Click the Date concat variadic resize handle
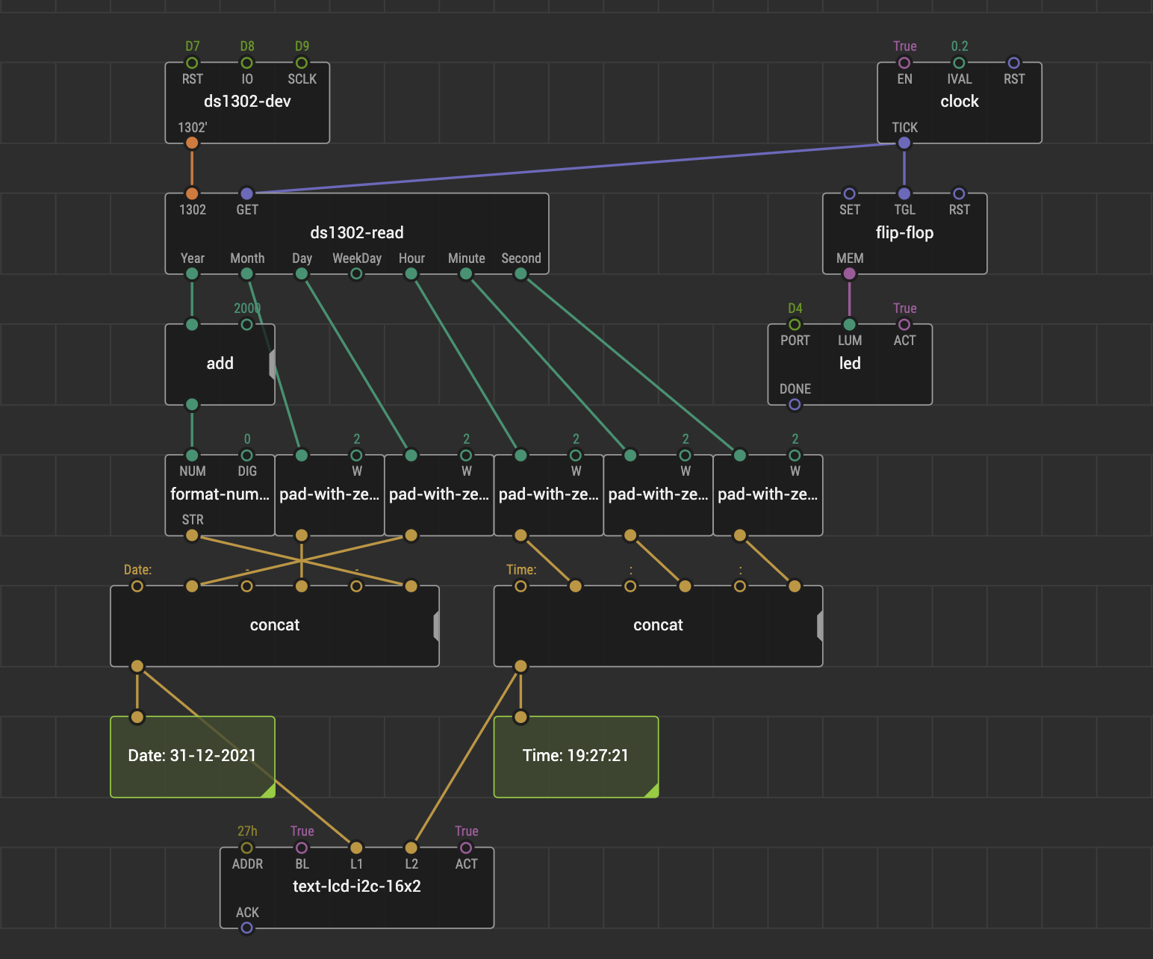The height and width of the screenshot is (959, 1153). (436, 626)
